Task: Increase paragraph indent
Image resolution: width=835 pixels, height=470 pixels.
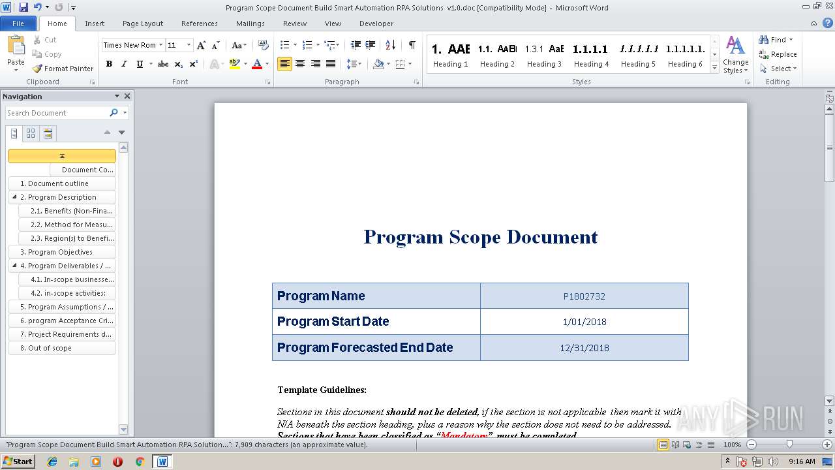Action: (371, 45)
